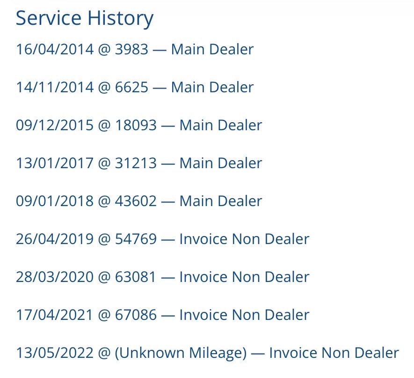The width and height of the screenshot is (414, 378).
Task: Click the 3983 mileage value
Action: pyautogui.click(x=131, y=49)
